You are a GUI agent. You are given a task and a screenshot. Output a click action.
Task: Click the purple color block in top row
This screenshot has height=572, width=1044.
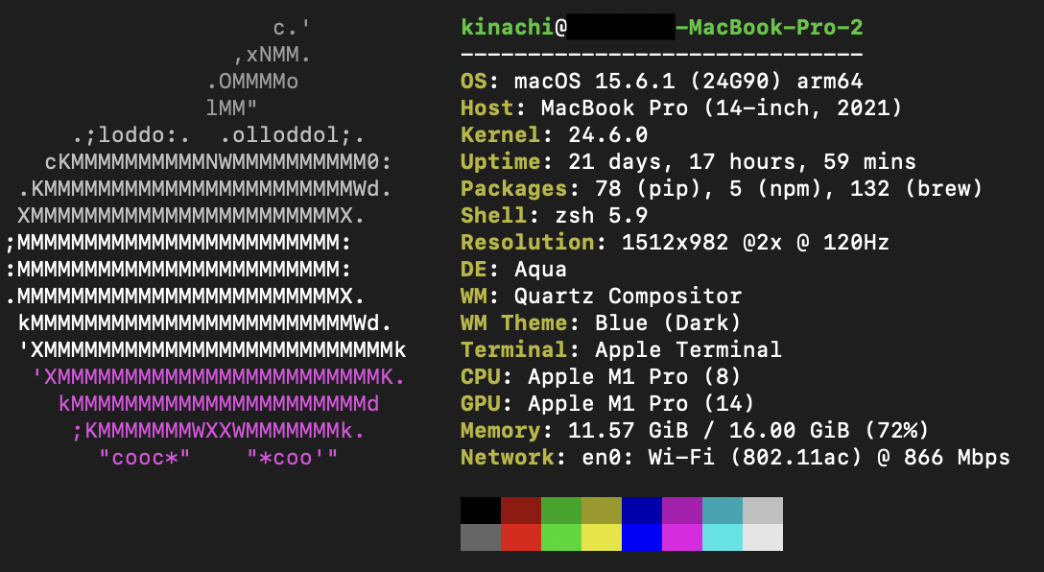pos(682,510)
